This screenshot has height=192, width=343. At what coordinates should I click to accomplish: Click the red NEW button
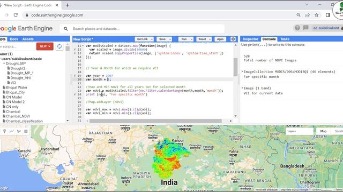tap(45, 46)
